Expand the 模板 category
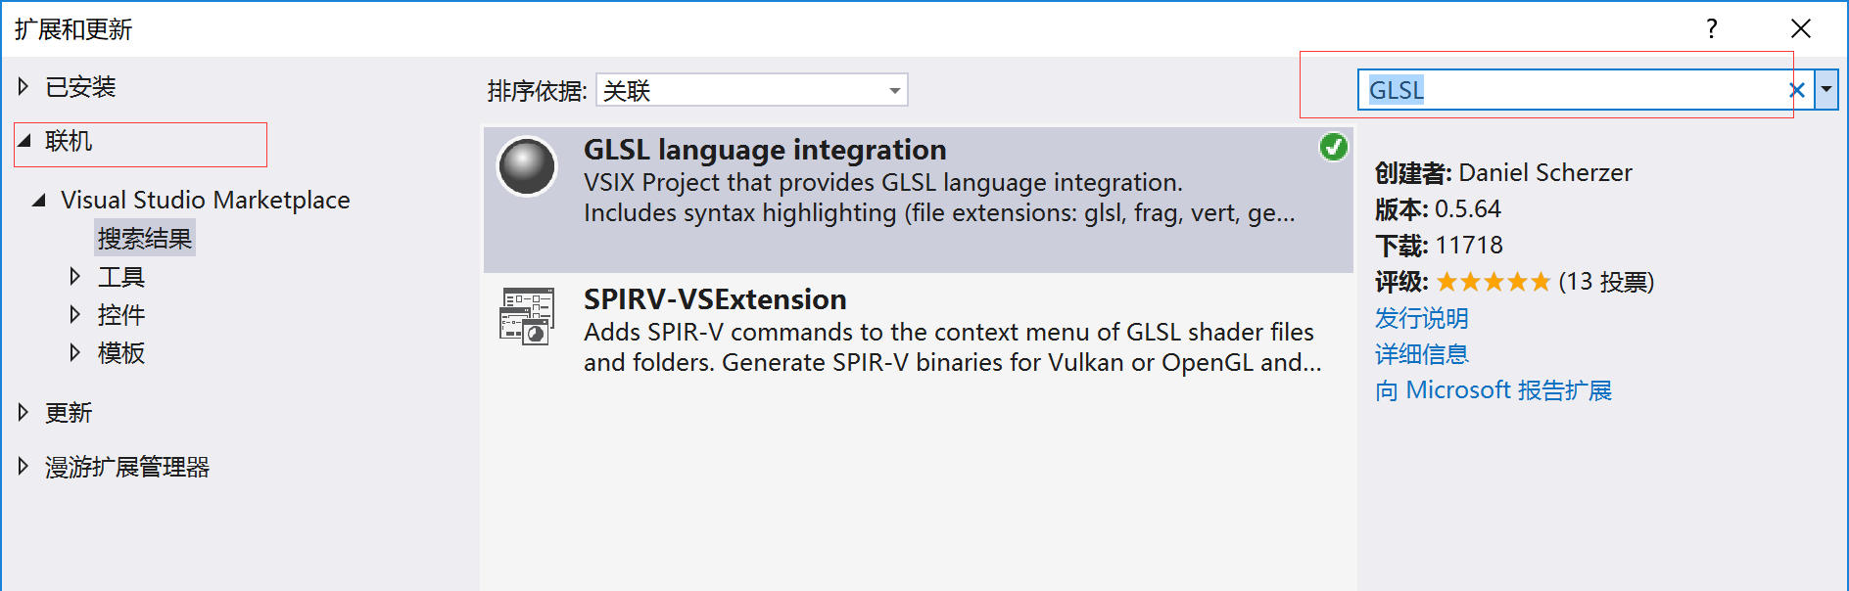Screen dimensions: 1849x591 tap(75, 353)
